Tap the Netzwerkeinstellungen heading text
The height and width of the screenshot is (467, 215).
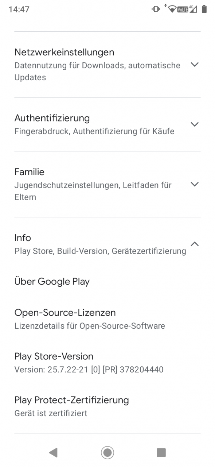pyautogui.click(x=64, y=52)
